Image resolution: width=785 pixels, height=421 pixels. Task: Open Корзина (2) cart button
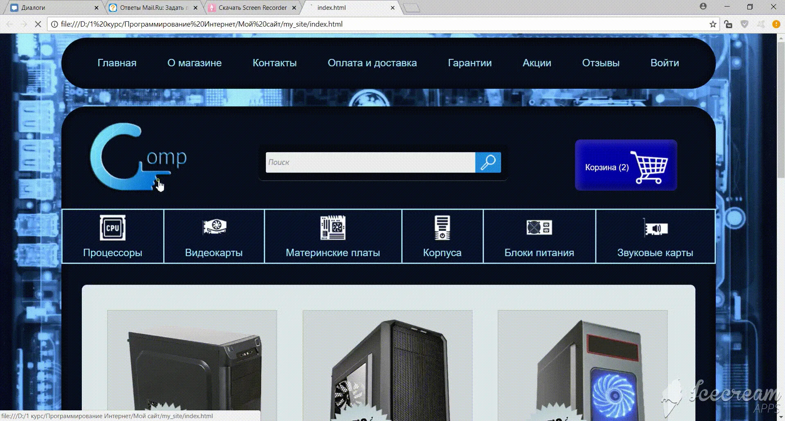(x=626, y=165)
